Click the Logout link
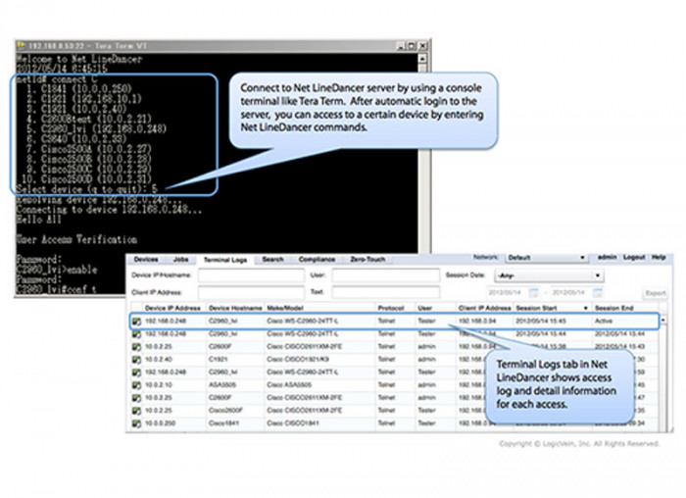Viewport: 686px width, 498px height. pyautogui.click(x=634, y=257)
